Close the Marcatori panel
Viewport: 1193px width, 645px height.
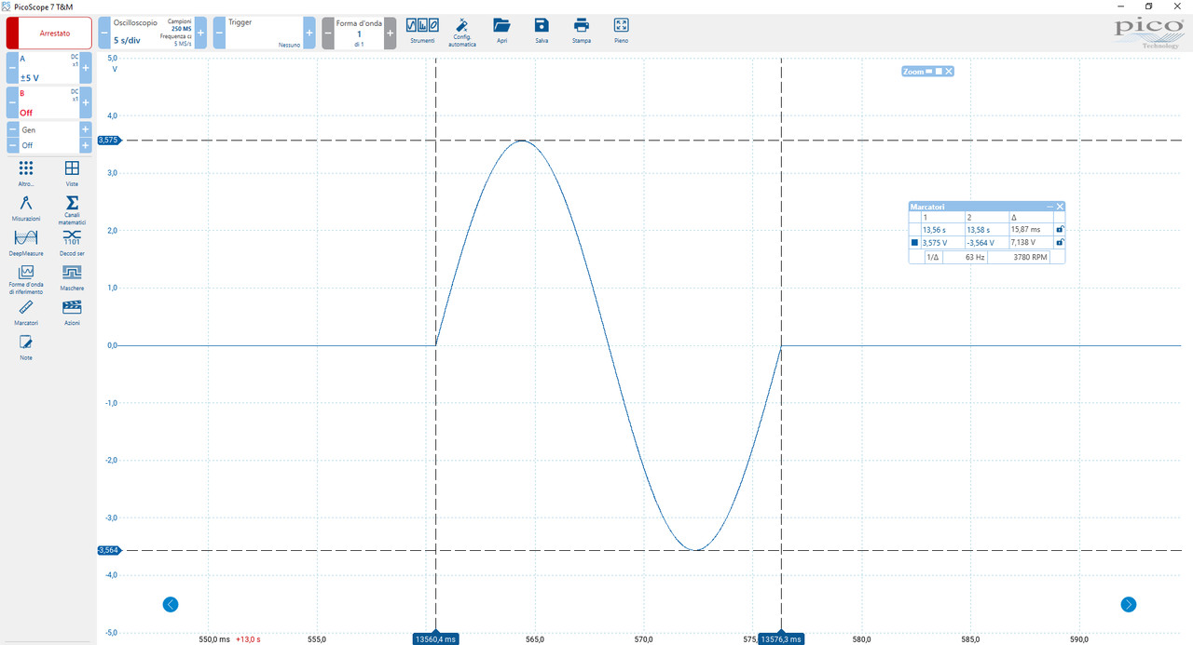point(1060,207)
